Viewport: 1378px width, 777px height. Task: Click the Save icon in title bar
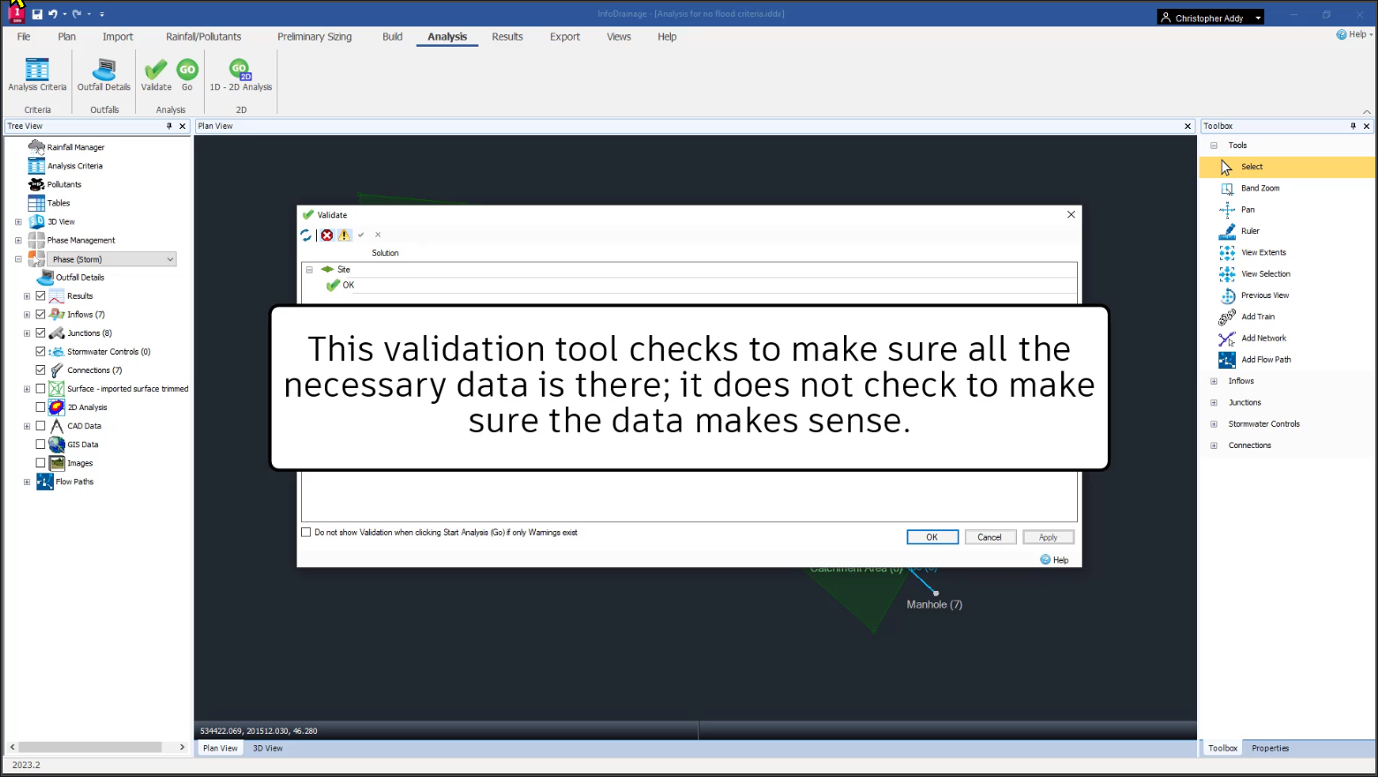(x=37, y=14)
